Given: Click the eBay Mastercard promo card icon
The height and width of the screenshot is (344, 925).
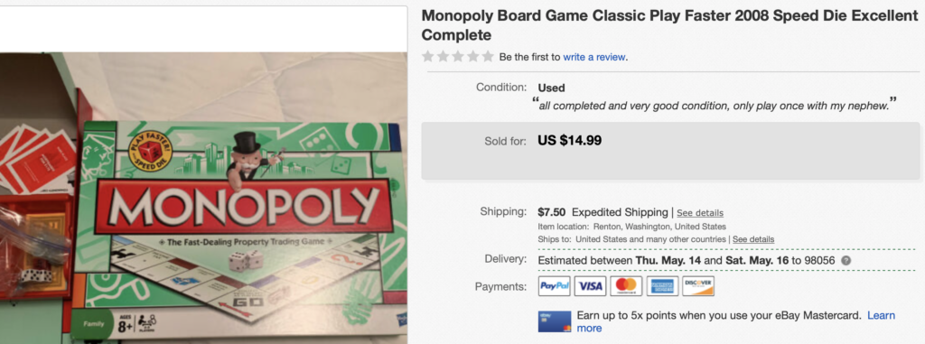Looking at the screenshot, I should tap(555, 321).
